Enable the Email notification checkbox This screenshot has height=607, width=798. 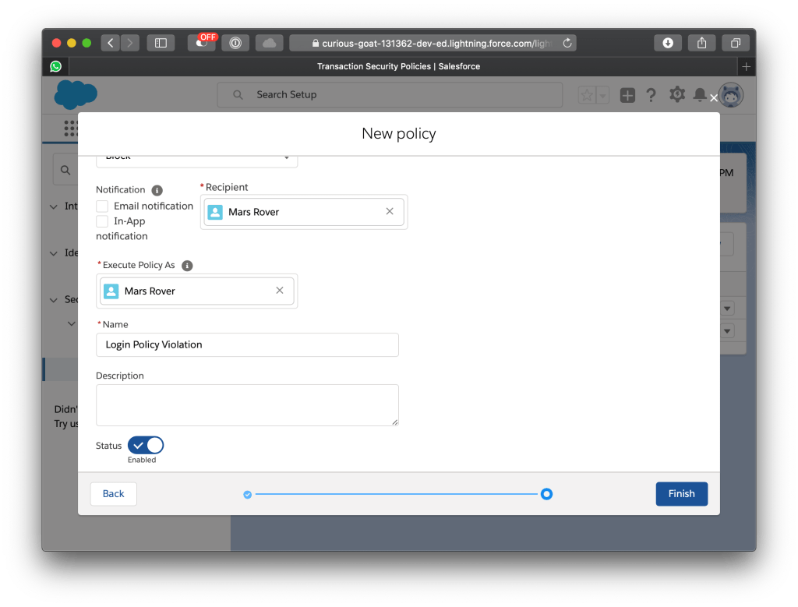[102, 206]
